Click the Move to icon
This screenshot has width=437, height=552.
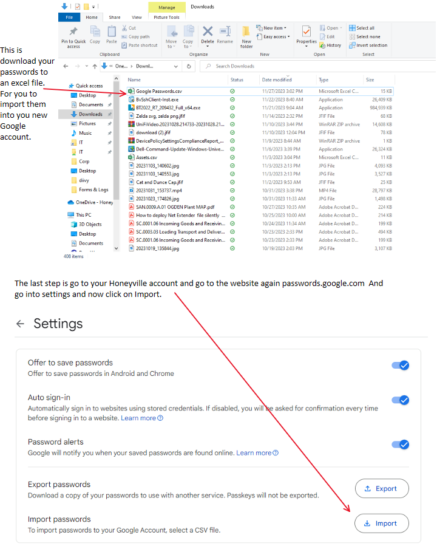point(172,32)
